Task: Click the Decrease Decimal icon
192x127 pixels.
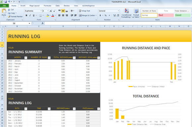Action: [x=118, y=16]
